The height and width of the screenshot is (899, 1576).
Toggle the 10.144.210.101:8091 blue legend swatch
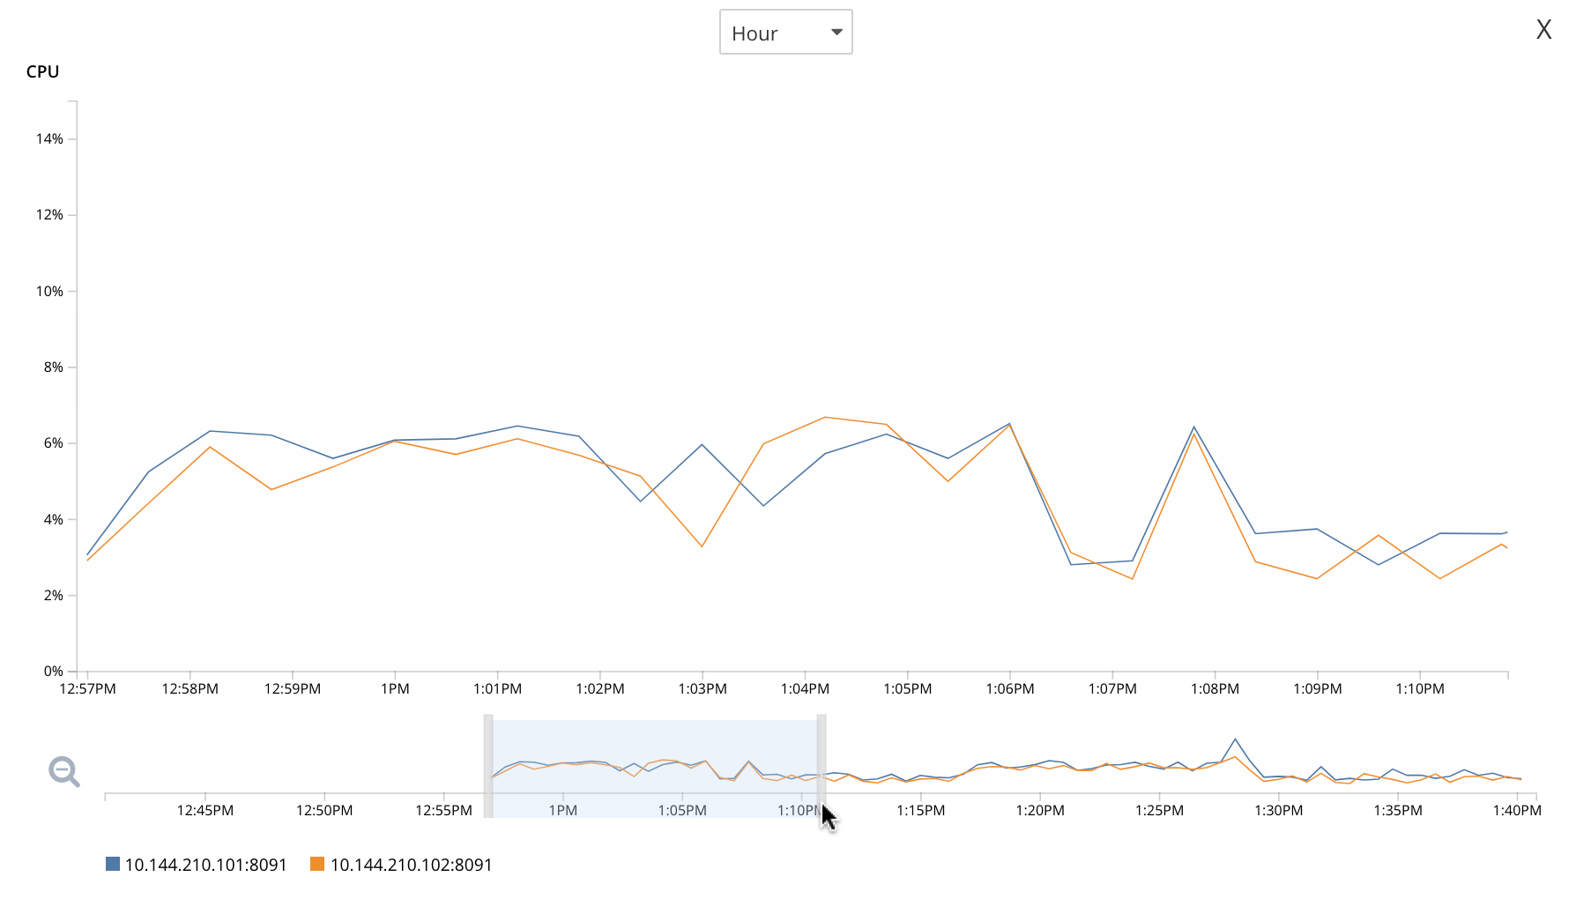(x=113, y=864)
